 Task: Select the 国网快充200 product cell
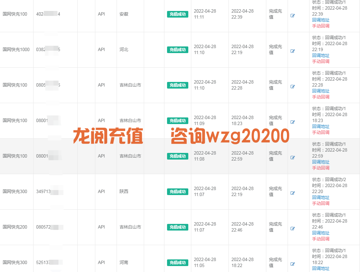coord(15,227)
